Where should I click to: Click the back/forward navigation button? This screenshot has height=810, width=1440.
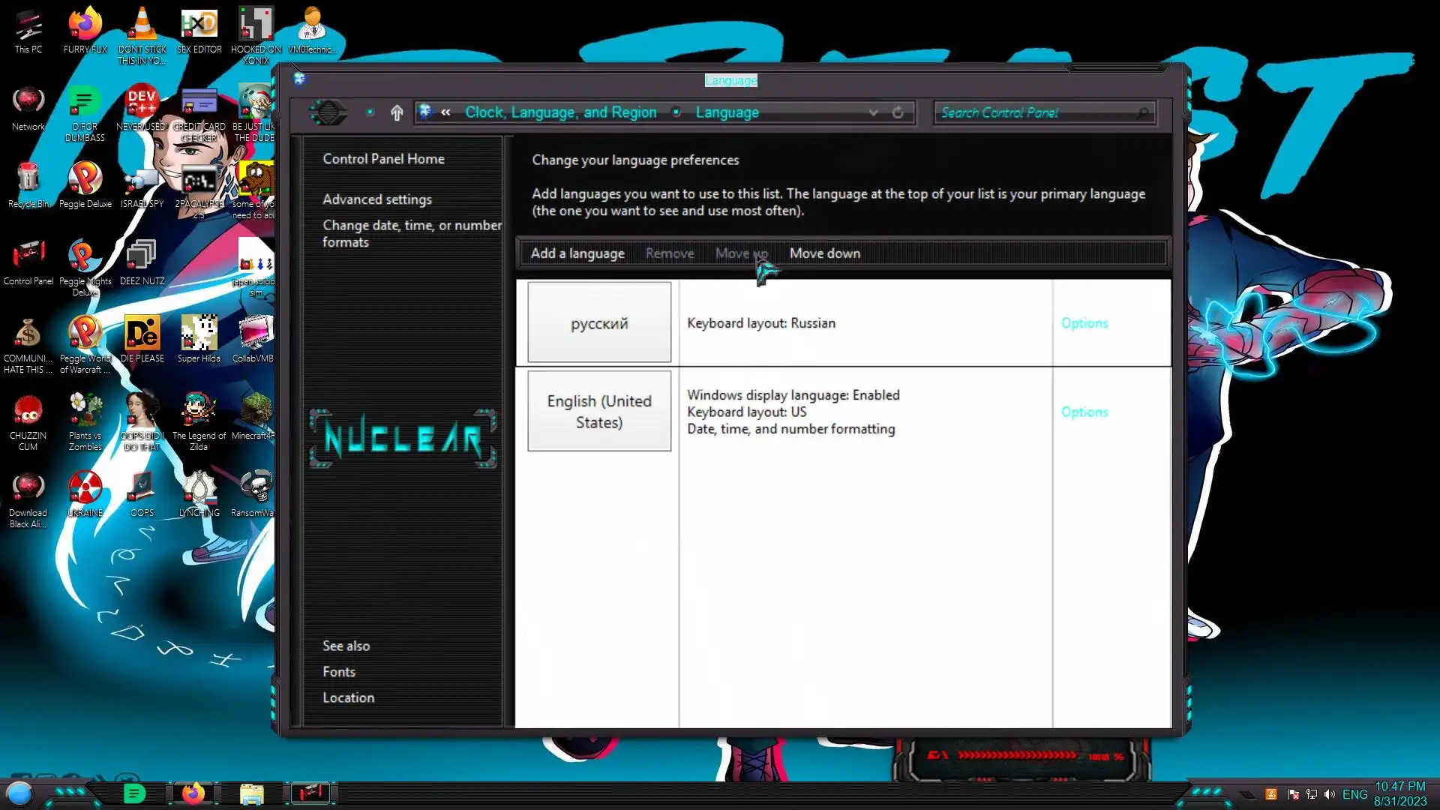pos(328,112)
